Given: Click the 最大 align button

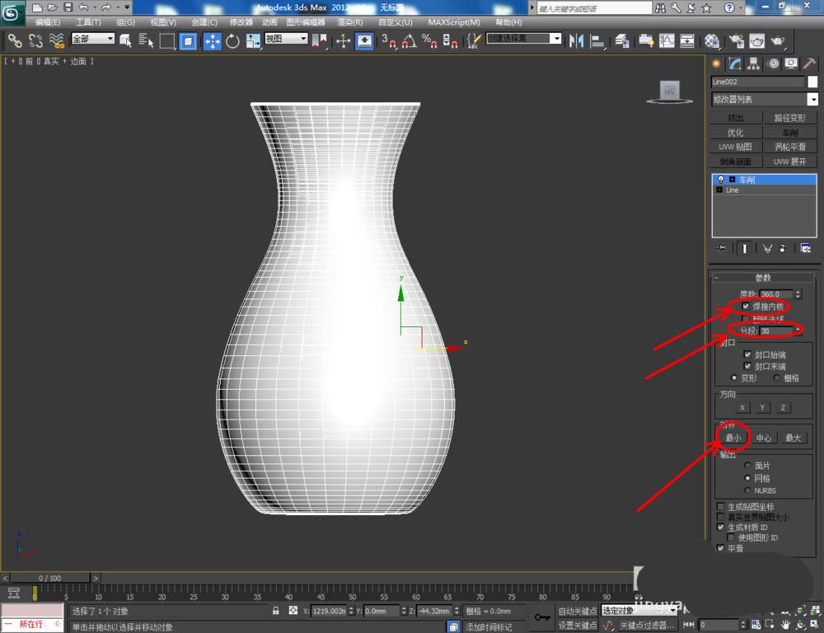Looking at the screenshot, I should pos(793,438).
